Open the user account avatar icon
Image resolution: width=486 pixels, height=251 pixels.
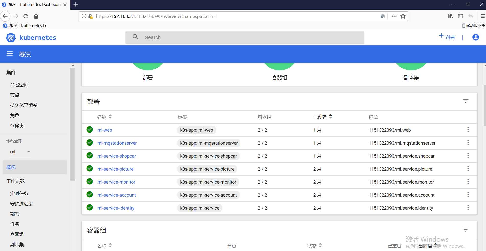pos(476,37)
